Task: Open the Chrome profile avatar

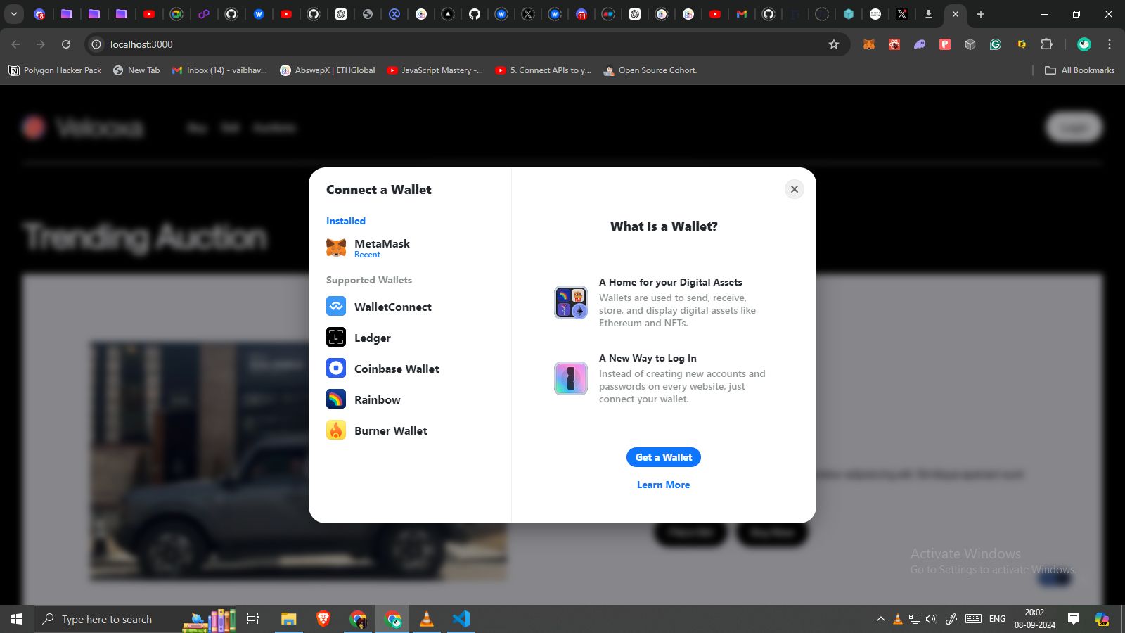Action: [1084, 44]
